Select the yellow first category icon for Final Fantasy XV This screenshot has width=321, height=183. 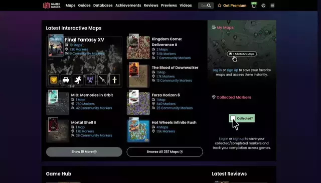point(54,80)
